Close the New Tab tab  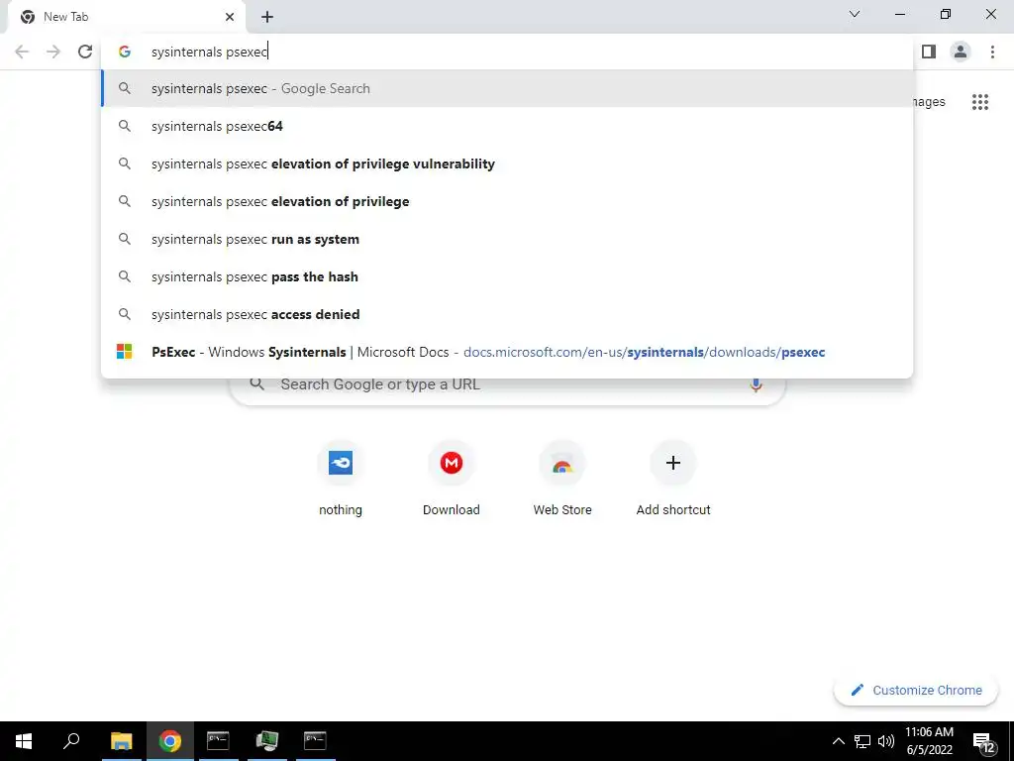(230, 17)
